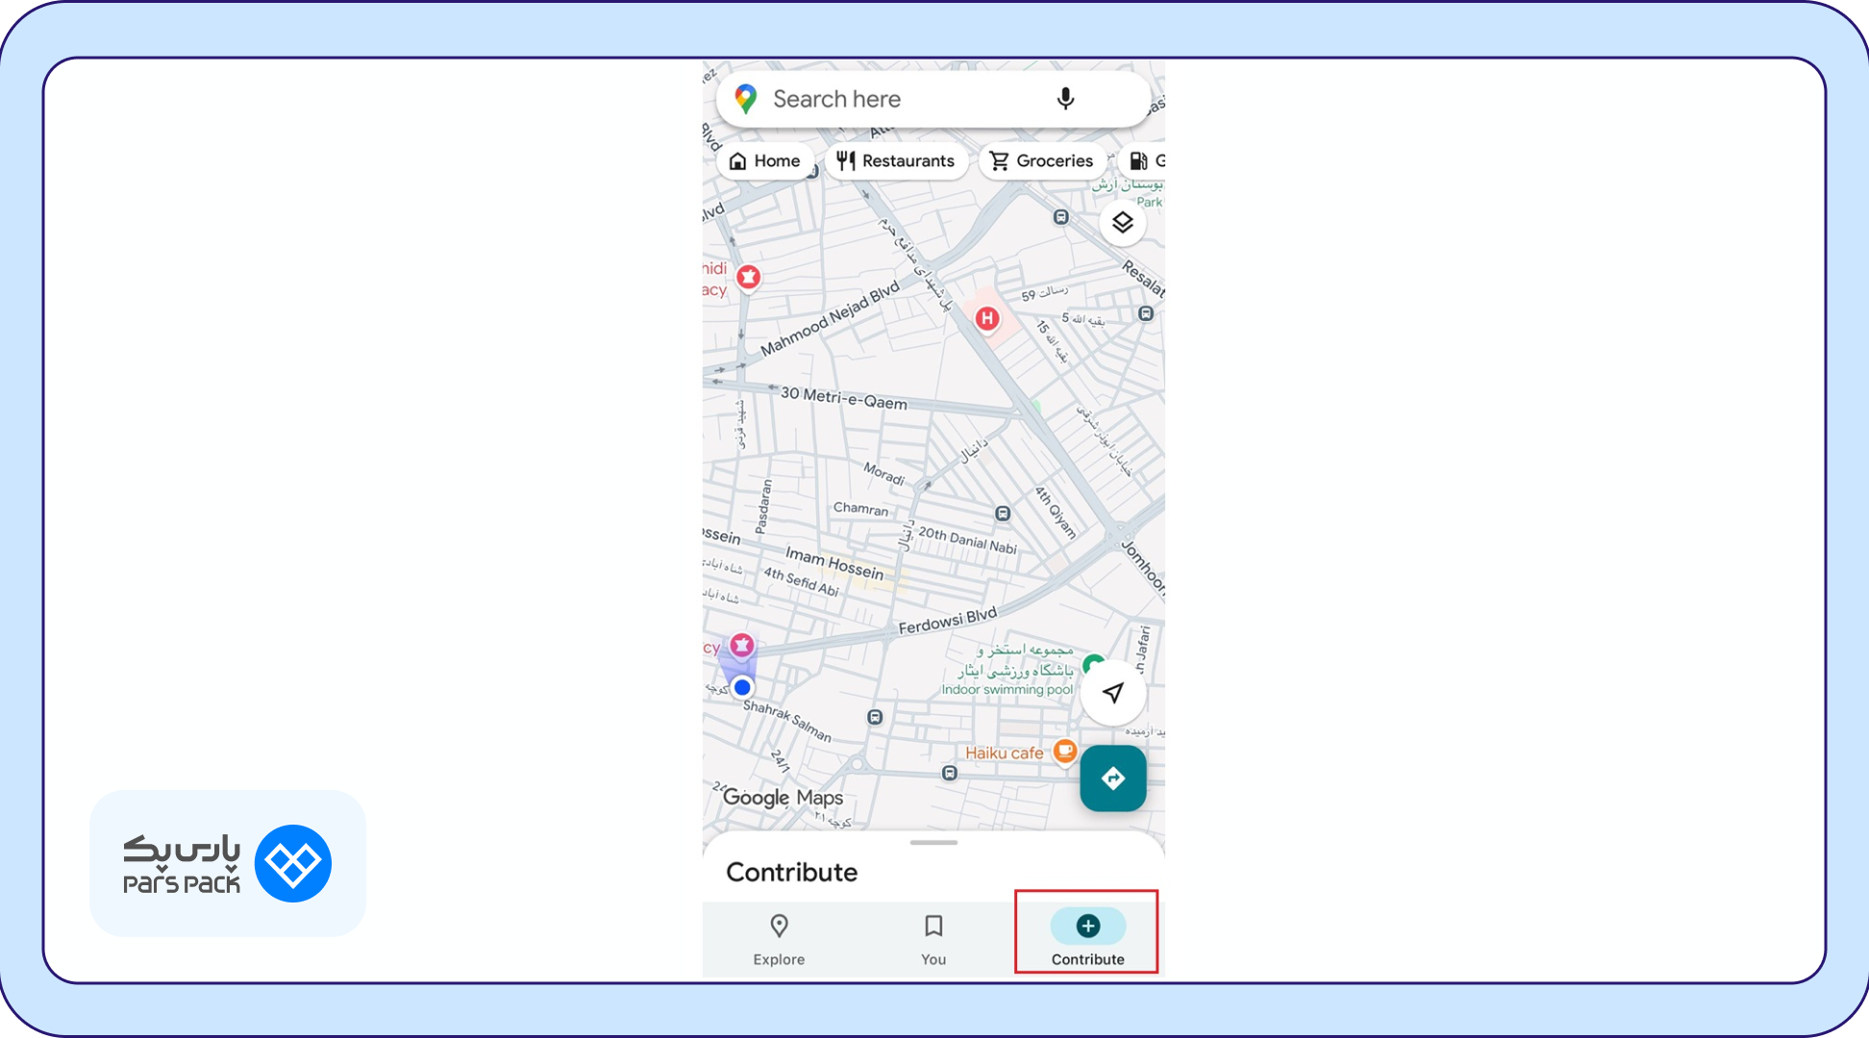Open the You tab
Viewport: 1869px width, 1038px height.
click(934, 940)
